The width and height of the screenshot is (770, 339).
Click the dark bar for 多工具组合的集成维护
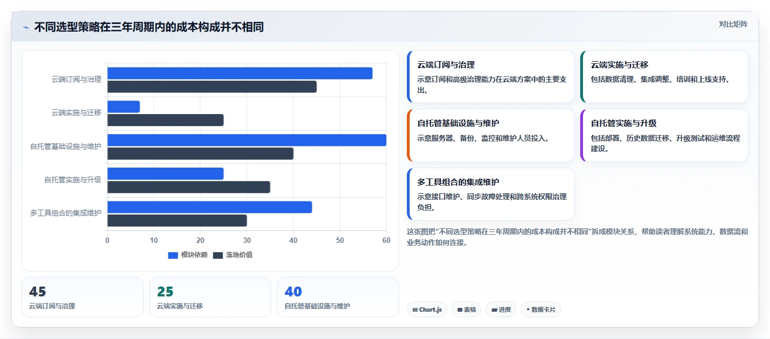(x=177, y=221)
